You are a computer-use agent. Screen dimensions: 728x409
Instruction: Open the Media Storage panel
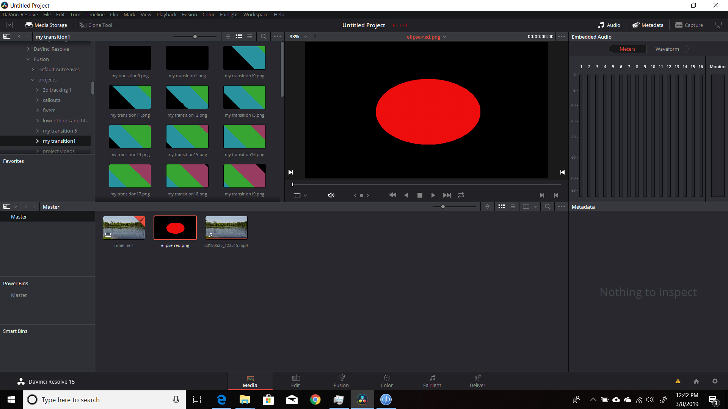pyautogui.click(x=46, y=25)
